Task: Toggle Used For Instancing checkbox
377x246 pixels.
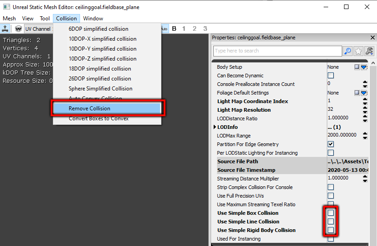Action: pos(330,239)
